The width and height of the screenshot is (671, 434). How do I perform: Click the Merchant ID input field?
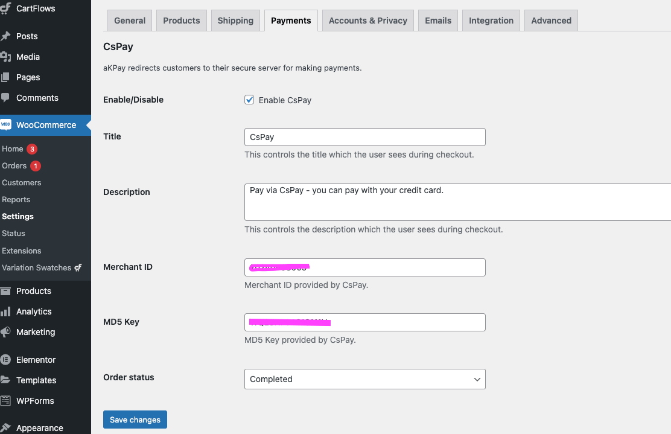click(365, 267)
